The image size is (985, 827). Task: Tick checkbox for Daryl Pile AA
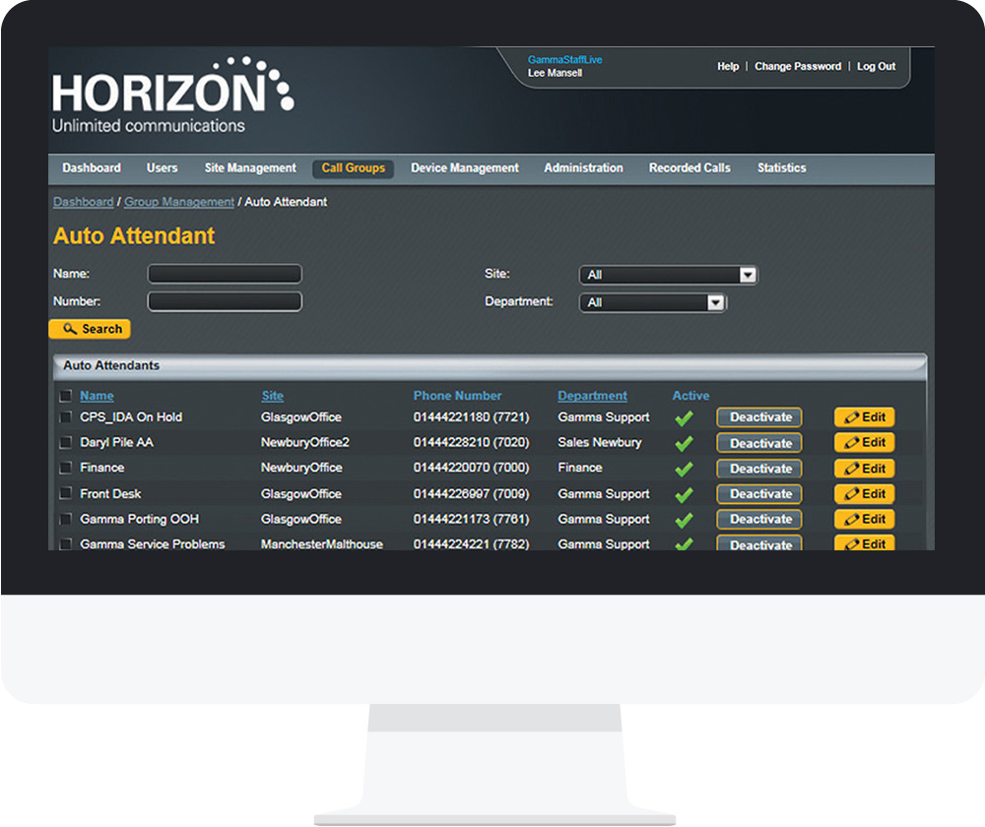coord(65,442)
